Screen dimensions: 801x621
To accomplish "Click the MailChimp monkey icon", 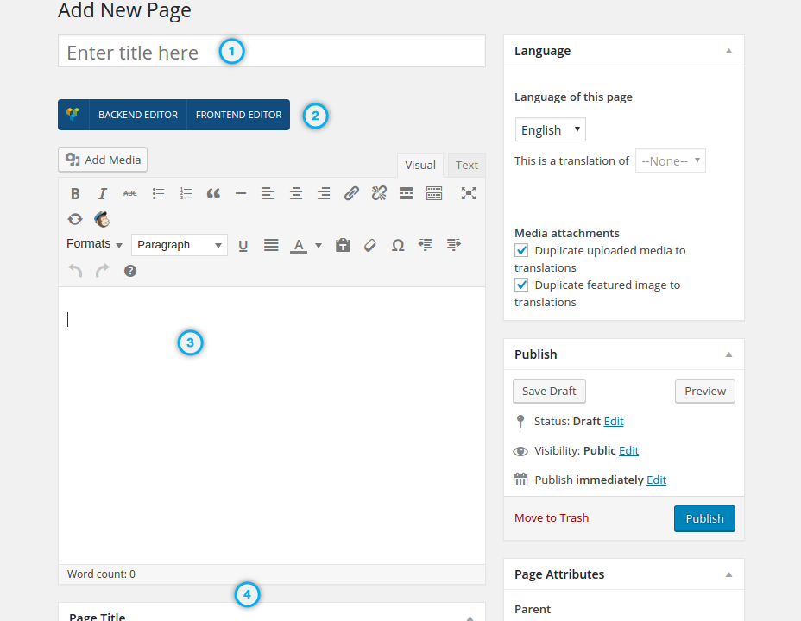I will click(102, 219).
